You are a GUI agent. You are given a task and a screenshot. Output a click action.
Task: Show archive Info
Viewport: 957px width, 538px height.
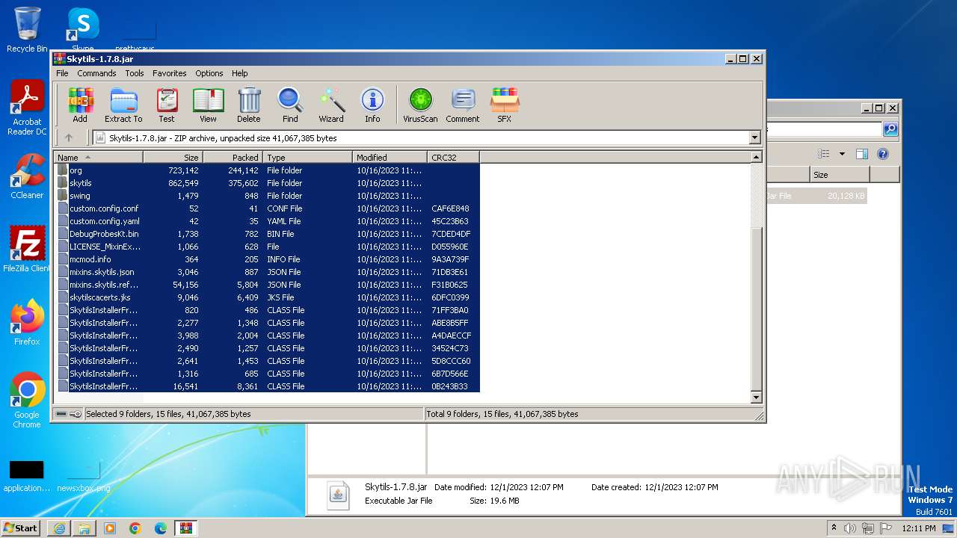point(372,105)
